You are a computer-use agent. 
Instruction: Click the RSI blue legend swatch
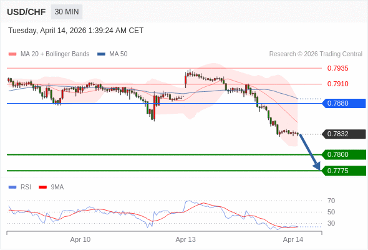pyautogui.click(x=12, y=187)
